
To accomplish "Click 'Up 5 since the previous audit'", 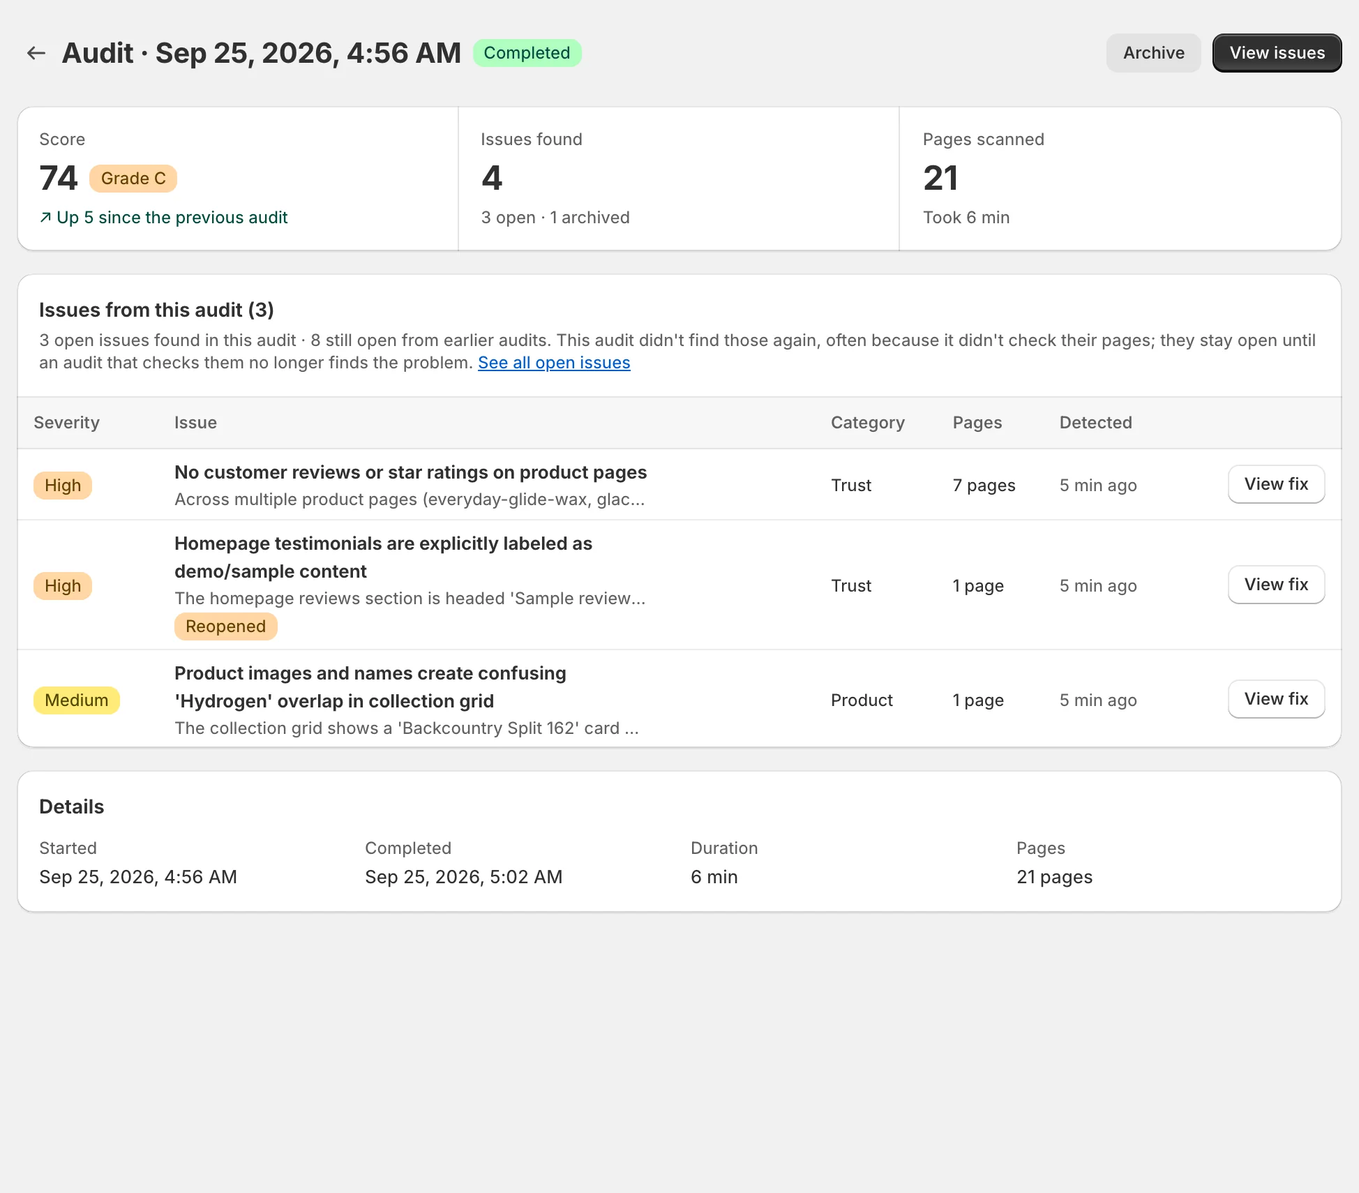I will pos(172,218).
